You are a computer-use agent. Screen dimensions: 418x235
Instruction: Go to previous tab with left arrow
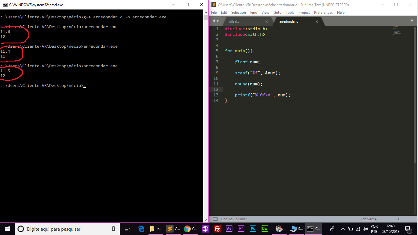tap(214, 21)
